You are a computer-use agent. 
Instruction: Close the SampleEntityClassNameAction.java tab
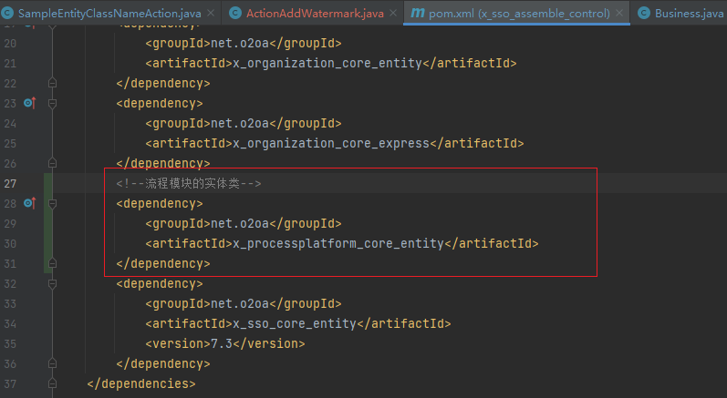[210, 14]
